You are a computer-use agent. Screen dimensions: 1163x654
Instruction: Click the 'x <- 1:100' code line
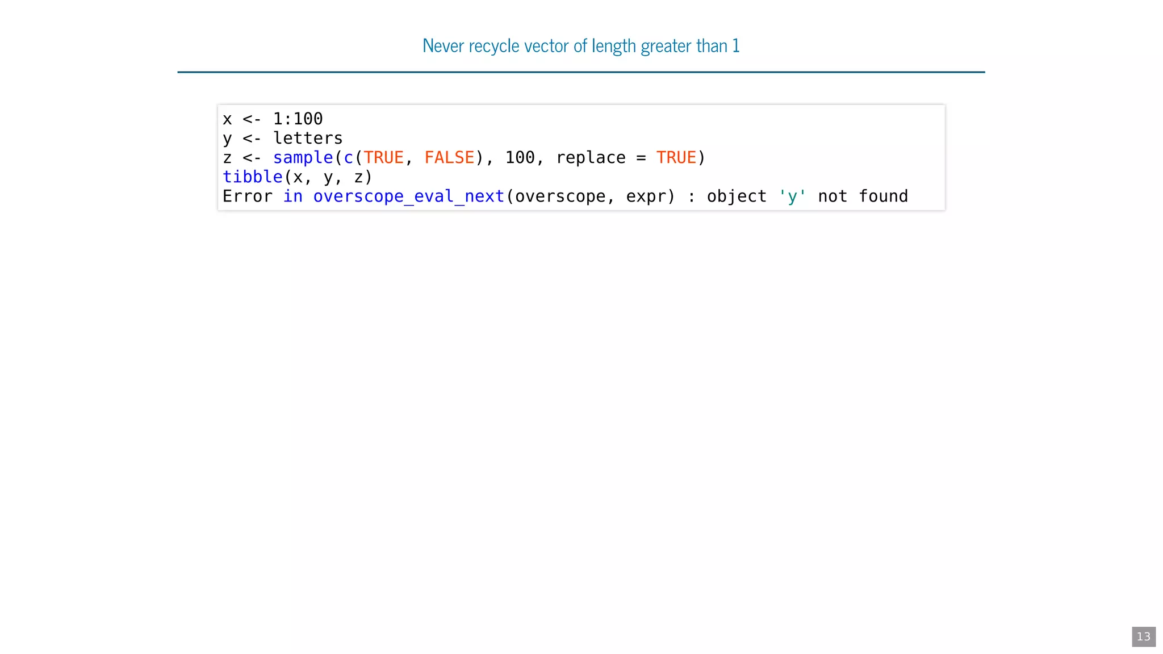click(273, 119)
